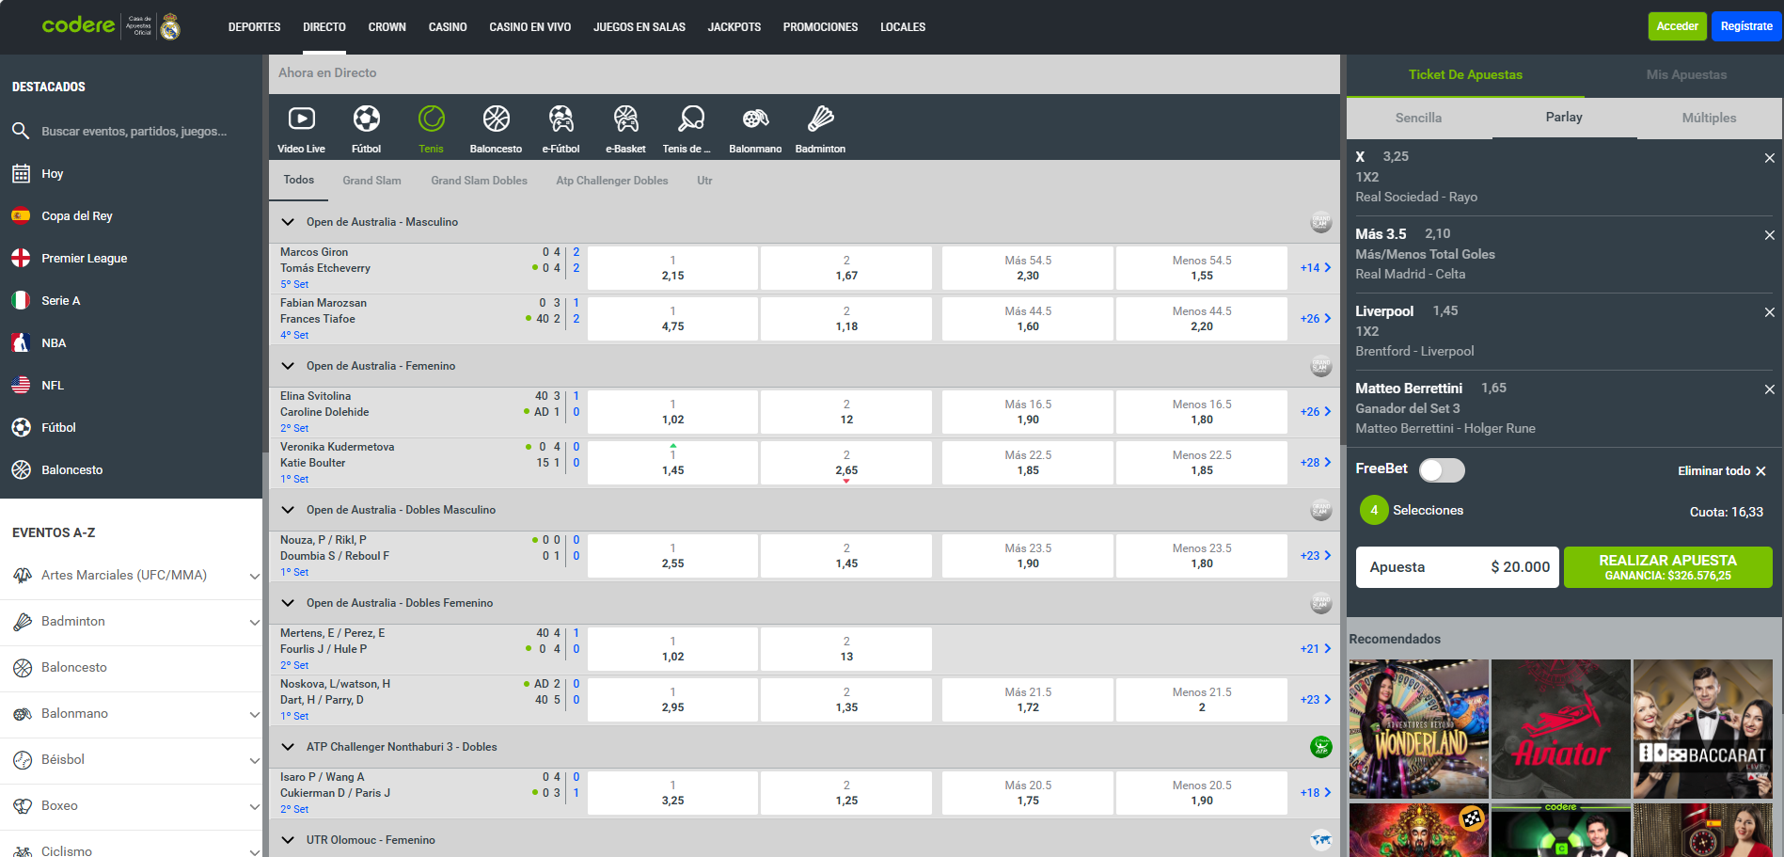Select the Múltiples bet type tab
Viewport: 1784px width, 857px height.
point(1709,118)
